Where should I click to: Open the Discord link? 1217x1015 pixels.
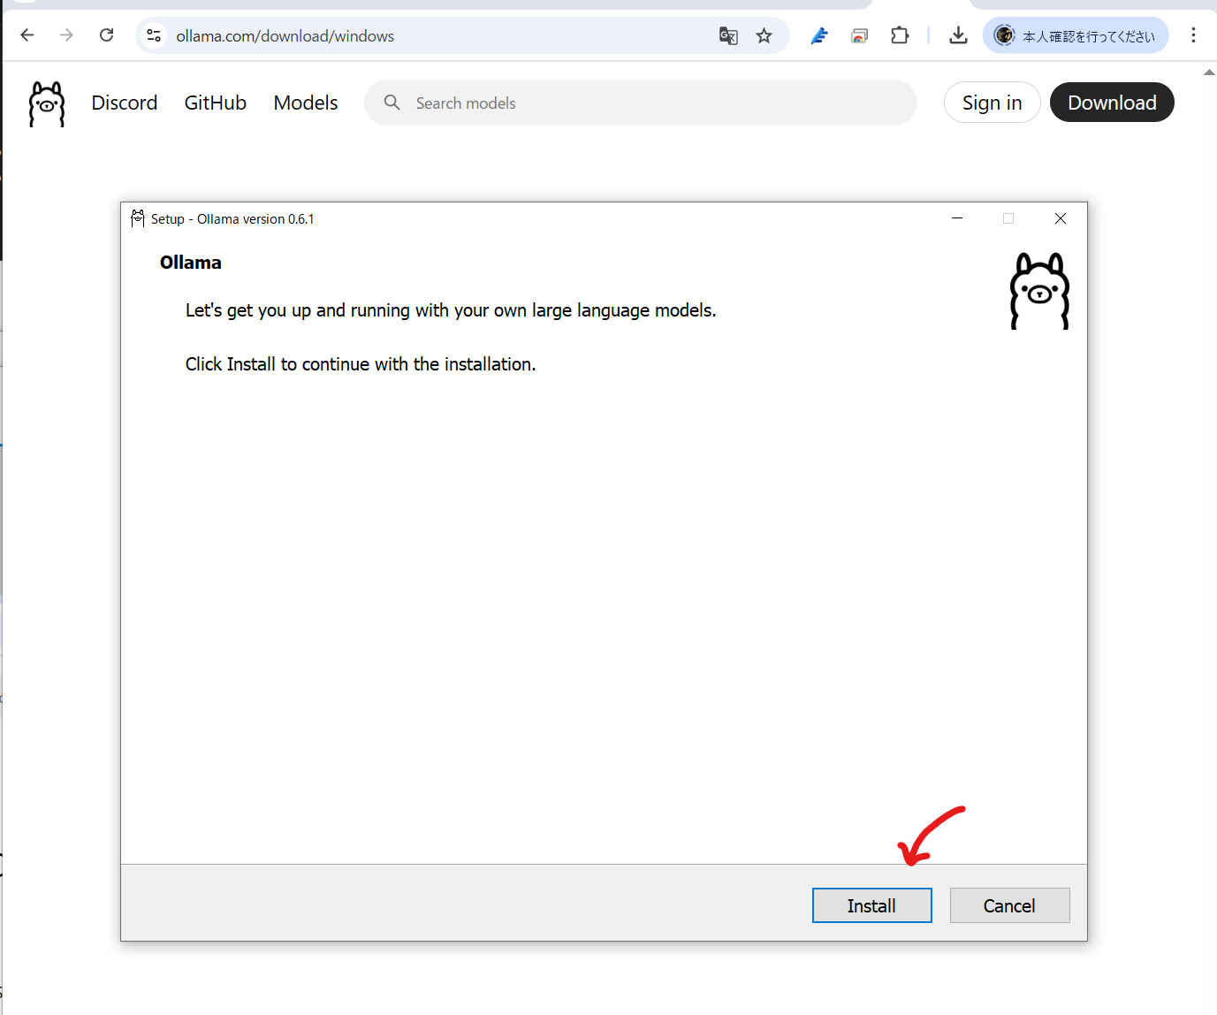tap(124, 103)
